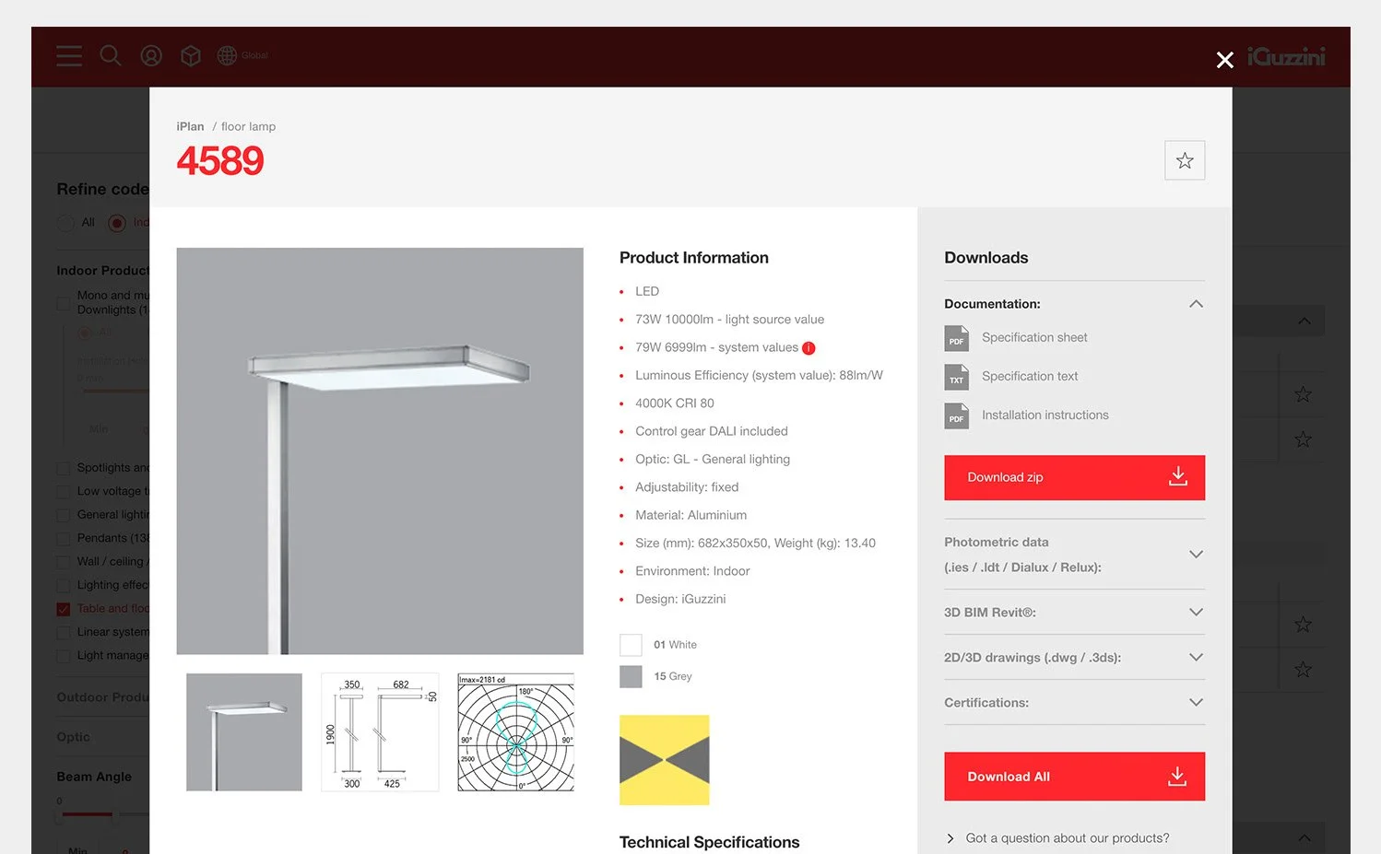Collapse background results section bottom chevron
1381x854 pixels.
(1304, 838)
